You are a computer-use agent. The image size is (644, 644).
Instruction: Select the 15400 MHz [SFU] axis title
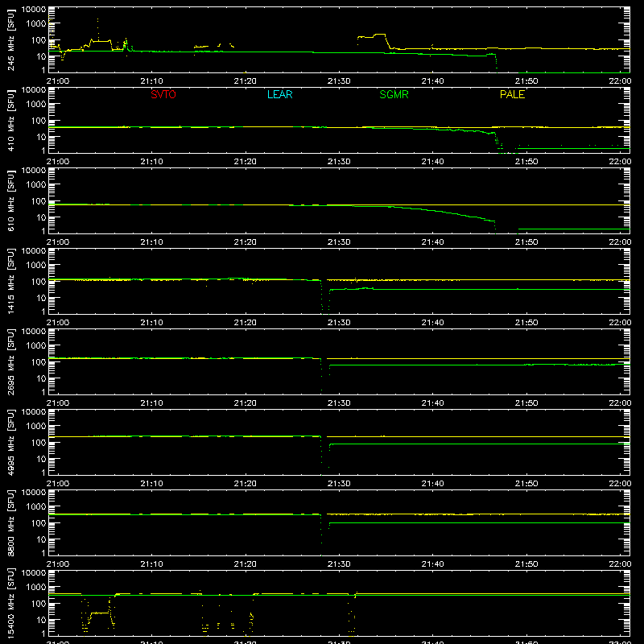click(x=11, y=603)
